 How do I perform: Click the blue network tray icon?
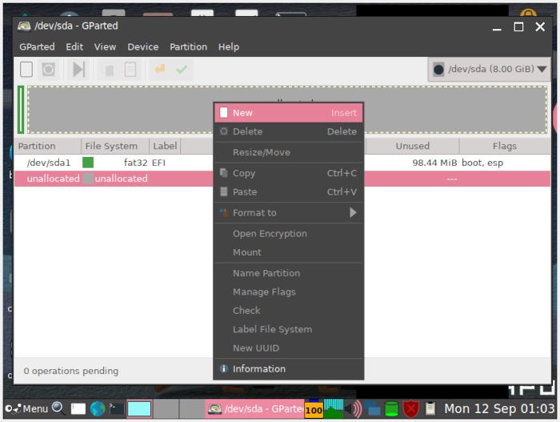pyautogui.click(x=373, y=408)
